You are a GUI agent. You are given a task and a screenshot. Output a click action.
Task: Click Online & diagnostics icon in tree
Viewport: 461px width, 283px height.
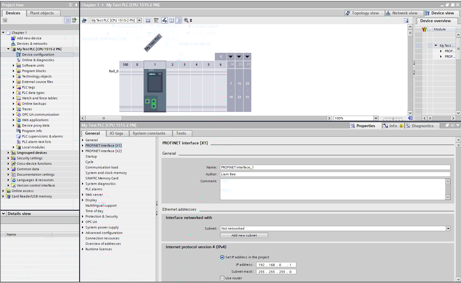[19, 60]
